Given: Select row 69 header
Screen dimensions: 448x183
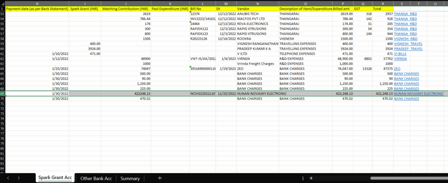Looking at the screenshot, I should coord(2,93).
